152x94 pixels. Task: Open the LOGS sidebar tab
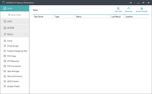click(x=15, y=21)
